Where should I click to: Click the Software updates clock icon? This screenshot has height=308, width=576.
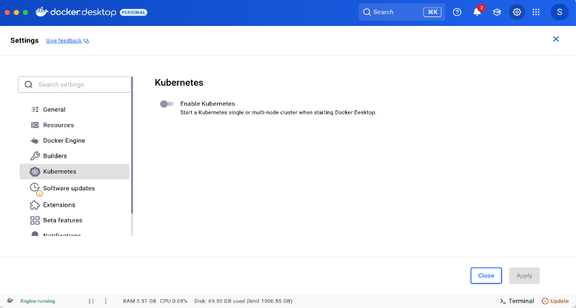click(x=35, y=187)
